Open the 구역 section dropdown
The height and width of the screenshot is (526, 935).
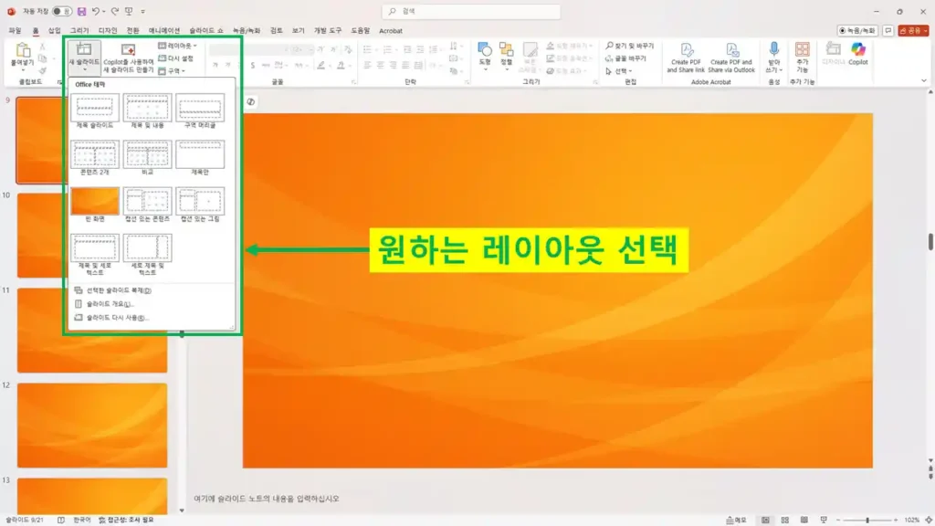point(172,71)
